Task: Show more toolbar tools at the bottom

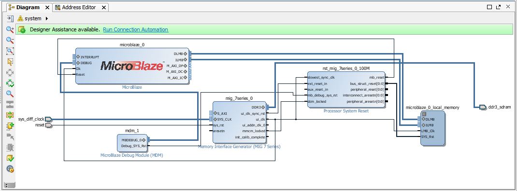Action: [x=10, y=185]
